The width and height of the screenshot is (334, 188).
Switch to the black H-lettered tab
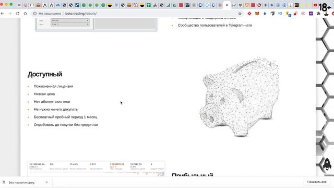[296, 5]
